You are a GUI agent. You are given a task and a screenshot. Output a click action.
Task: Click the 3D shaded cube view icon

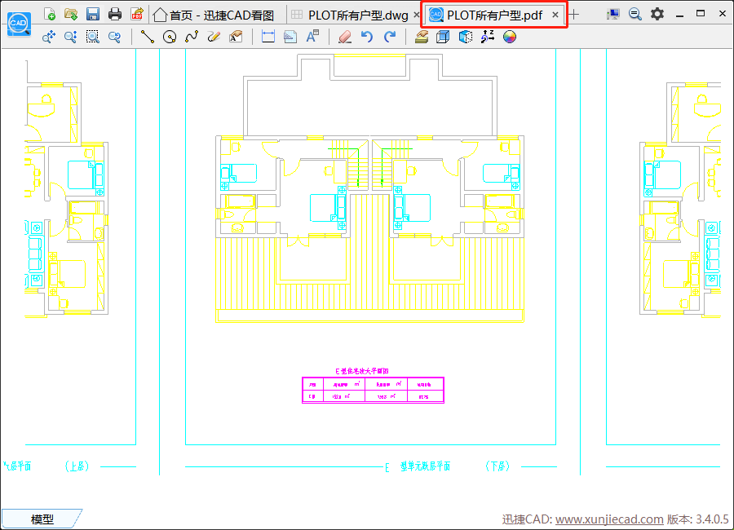click(466, 37)
